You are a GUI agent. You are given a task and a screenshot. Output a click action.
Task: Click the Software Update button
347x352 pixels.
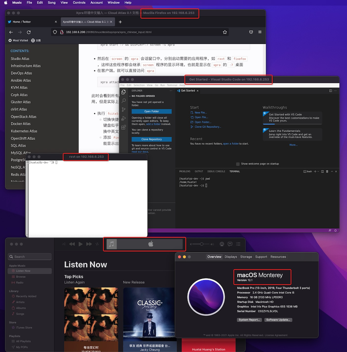(278, 320)
